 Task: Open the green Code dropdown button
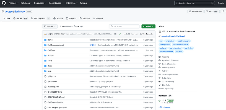pos(149,26)
